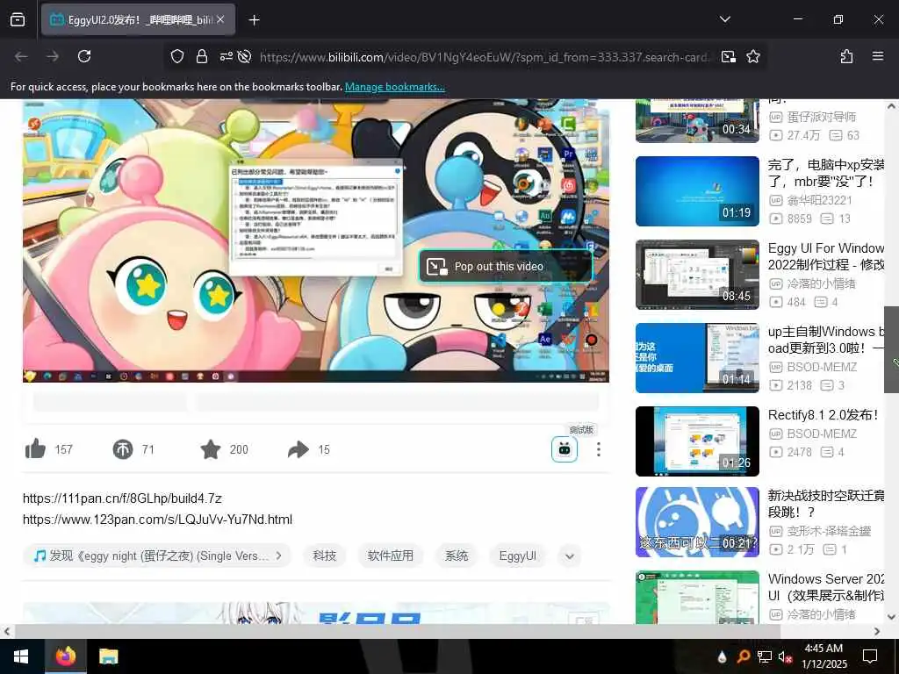Image resolution: width=899 pixels, height=674 pixels.
Task: Close the EggyUI2.0 tab
Action: click(220, 19)
